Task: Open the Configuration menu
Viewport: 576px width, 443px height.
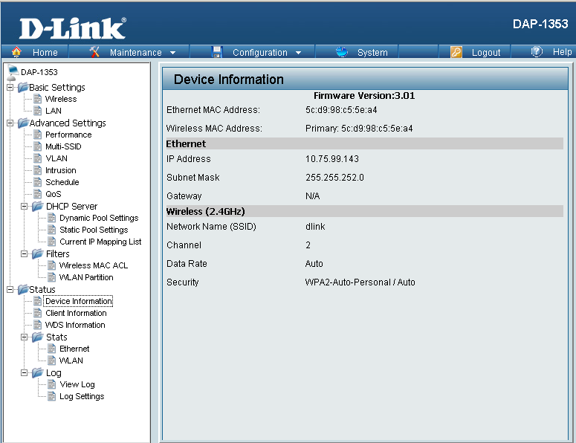Action: pos(260,53)
